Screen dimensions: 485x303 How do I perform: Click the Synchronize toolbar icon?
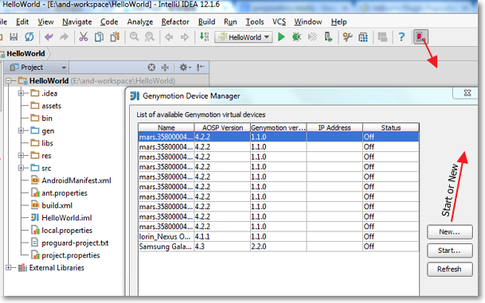click(29, 37)
